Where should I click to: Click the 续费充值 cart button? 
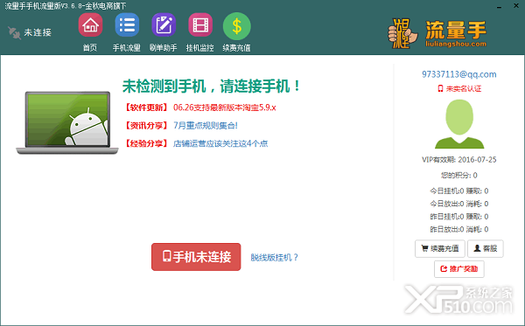point(439,248)
